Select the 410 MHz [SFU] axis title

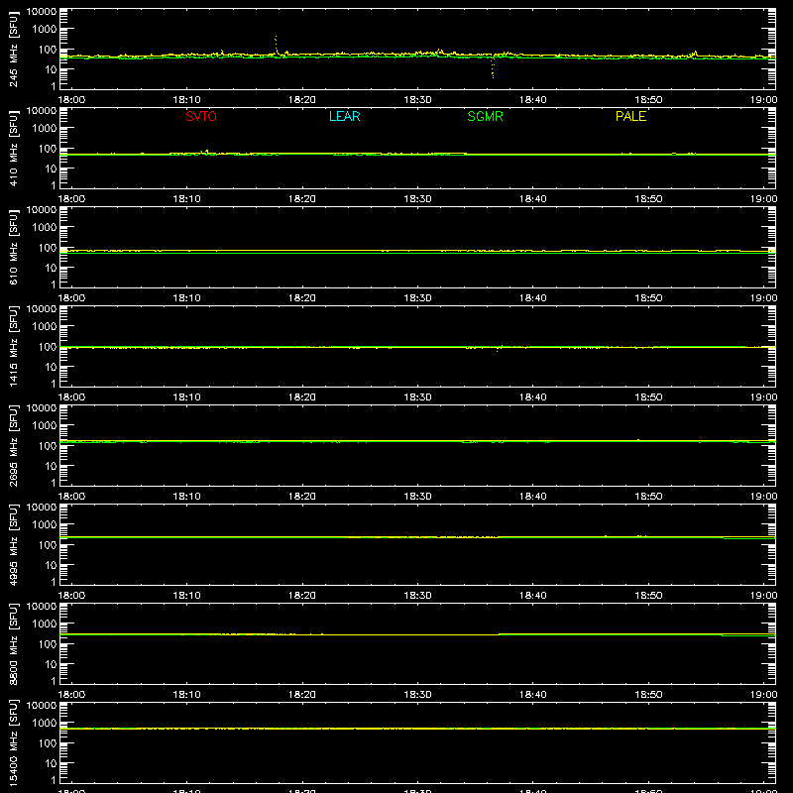(13, 148)
